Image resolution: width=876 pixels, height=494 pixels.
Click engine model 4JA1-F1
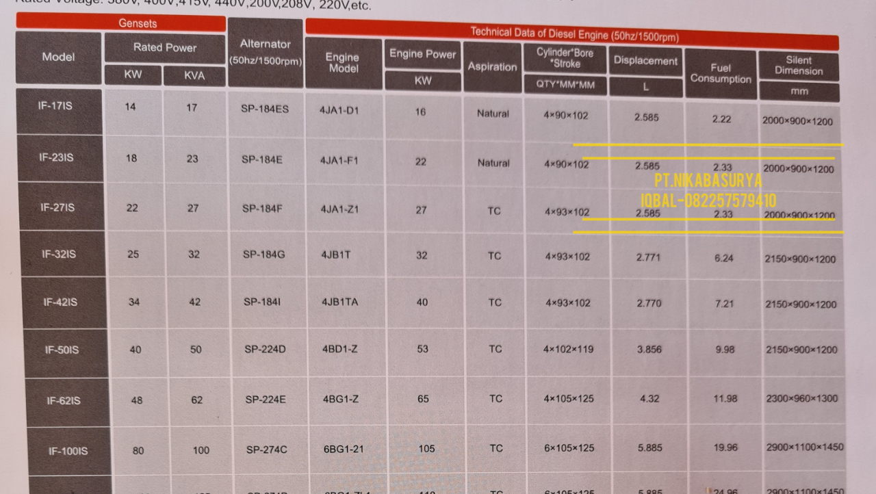point(339,161)
